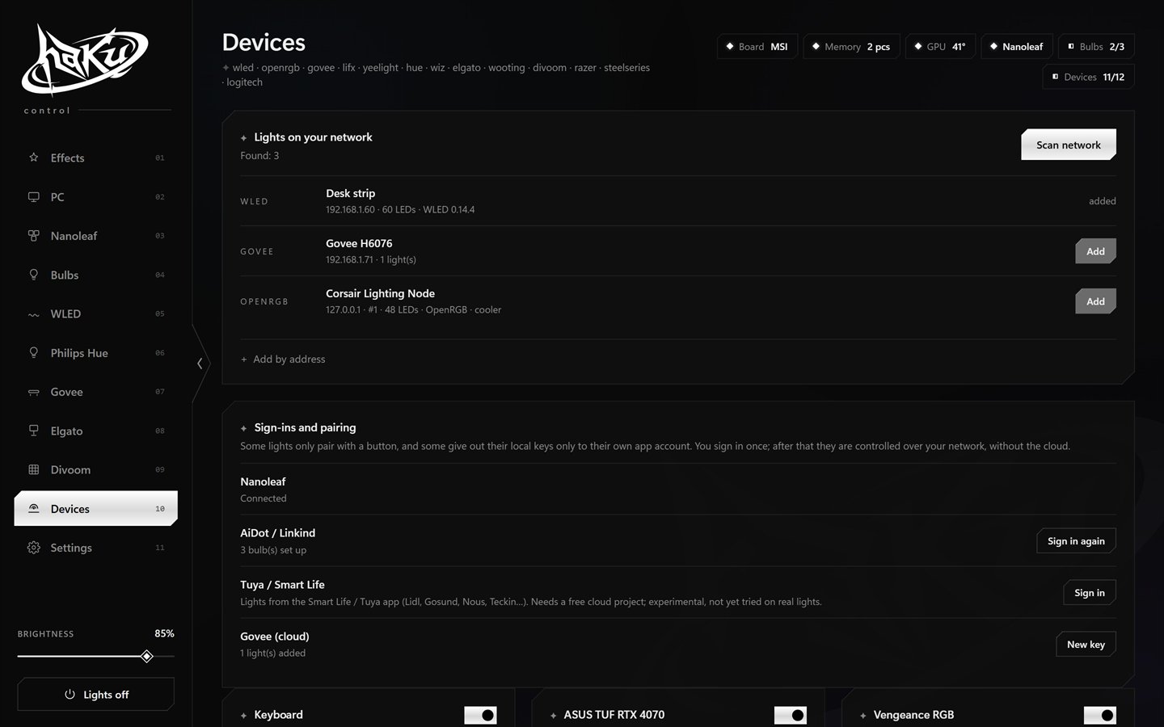Viewport: 1164px width, 727px height.
Task: Click the GPU 41° status chip
Action: [x=941, y=47]
